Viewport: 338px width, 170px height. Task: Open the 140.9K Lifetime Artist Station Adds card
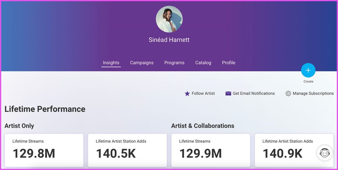tap(288, 150)
